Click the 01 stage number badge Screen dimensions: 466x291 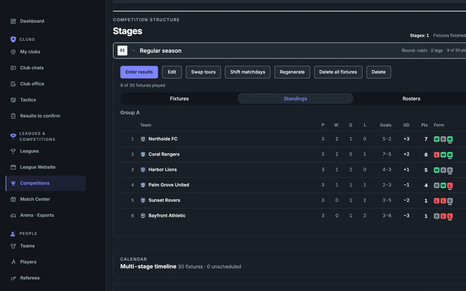(x=122, y=50)
